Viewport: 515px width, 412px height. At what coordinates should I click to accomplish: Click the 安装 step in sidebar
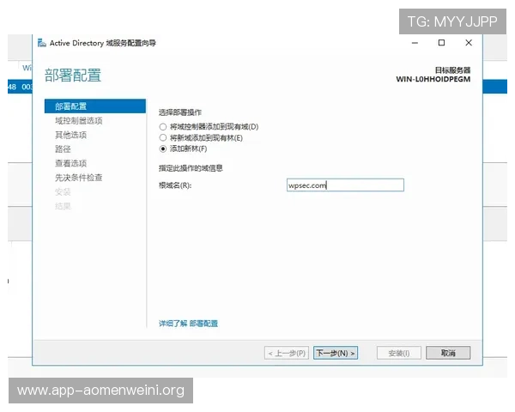pyautogui.click(x=63, y=192)
